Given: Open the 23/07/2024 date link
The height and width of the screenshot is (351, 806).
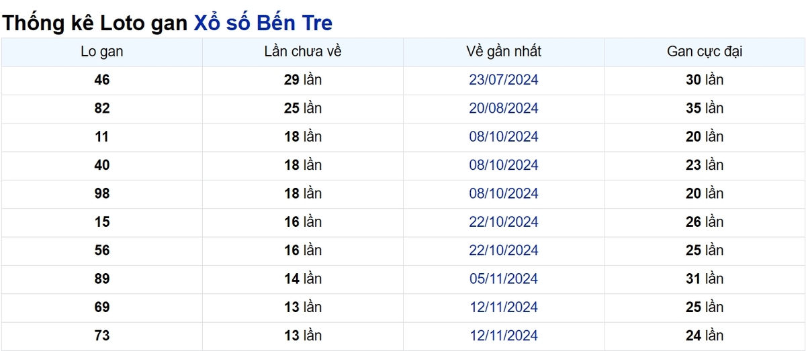Looking at the screenshot, I should coord(504,80).
